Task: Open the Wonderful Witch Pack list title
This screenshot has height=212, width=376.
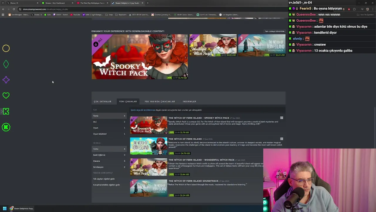Action: click(x=202, y=160)
